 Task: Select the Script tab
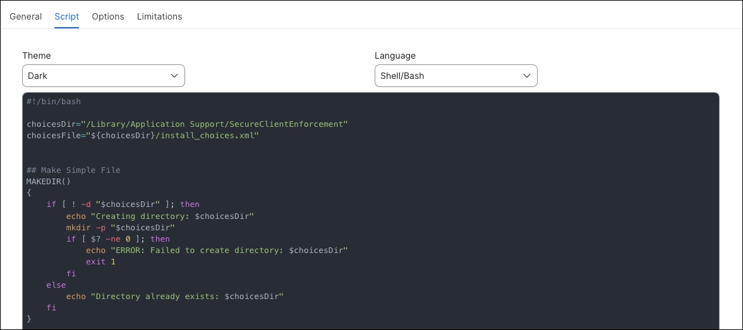(x=67, y=16)
